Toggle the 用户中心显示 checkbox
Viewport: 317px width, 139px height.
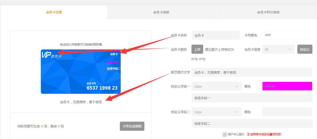click(225, 134)
